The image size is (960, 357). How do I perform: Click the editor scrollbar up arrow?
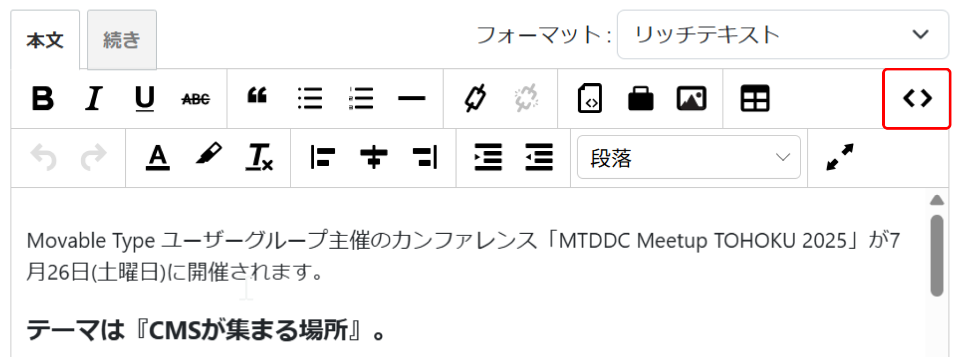pyautogui.click(x=937, y=201)
